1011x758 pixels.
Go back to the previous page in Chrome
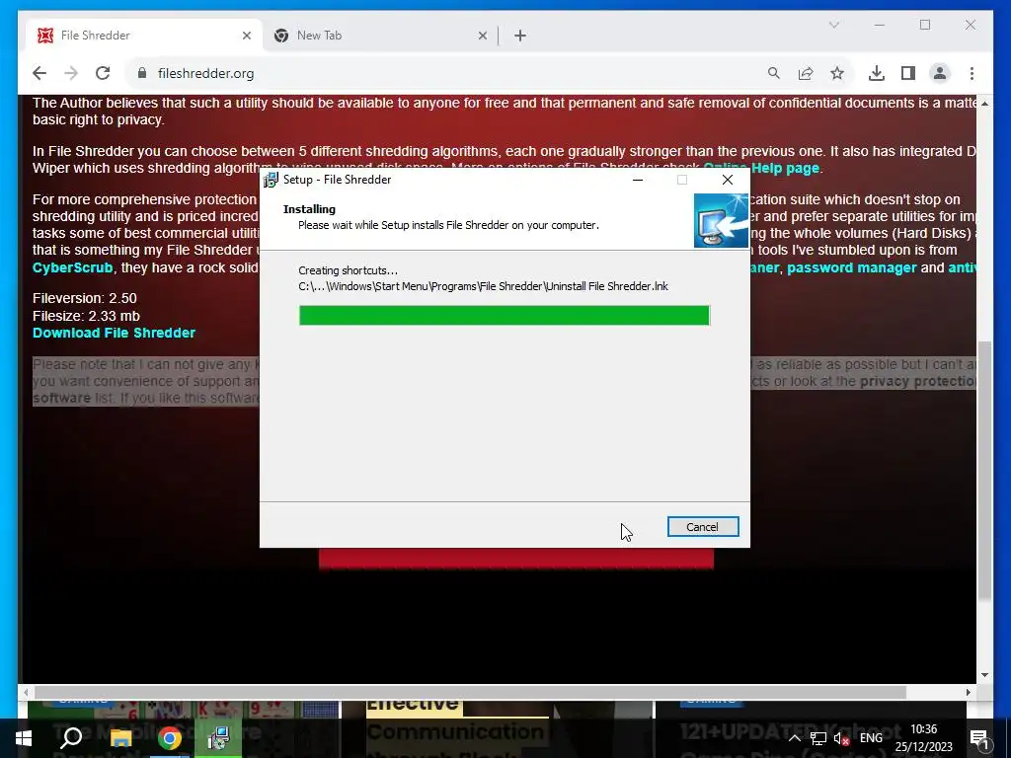[39, 73]
